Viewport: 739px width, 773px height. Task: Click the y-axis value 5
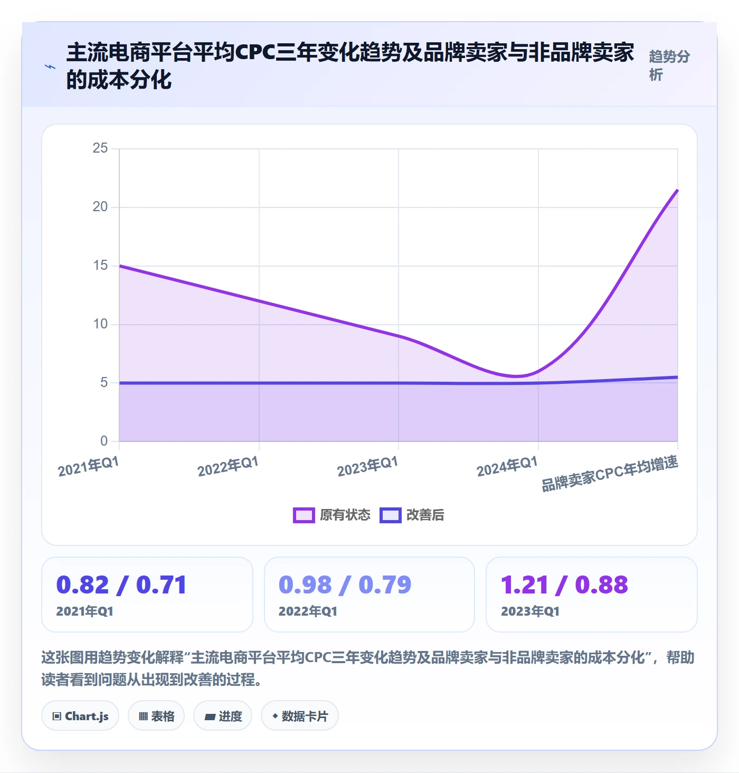(x=104, y=383)
